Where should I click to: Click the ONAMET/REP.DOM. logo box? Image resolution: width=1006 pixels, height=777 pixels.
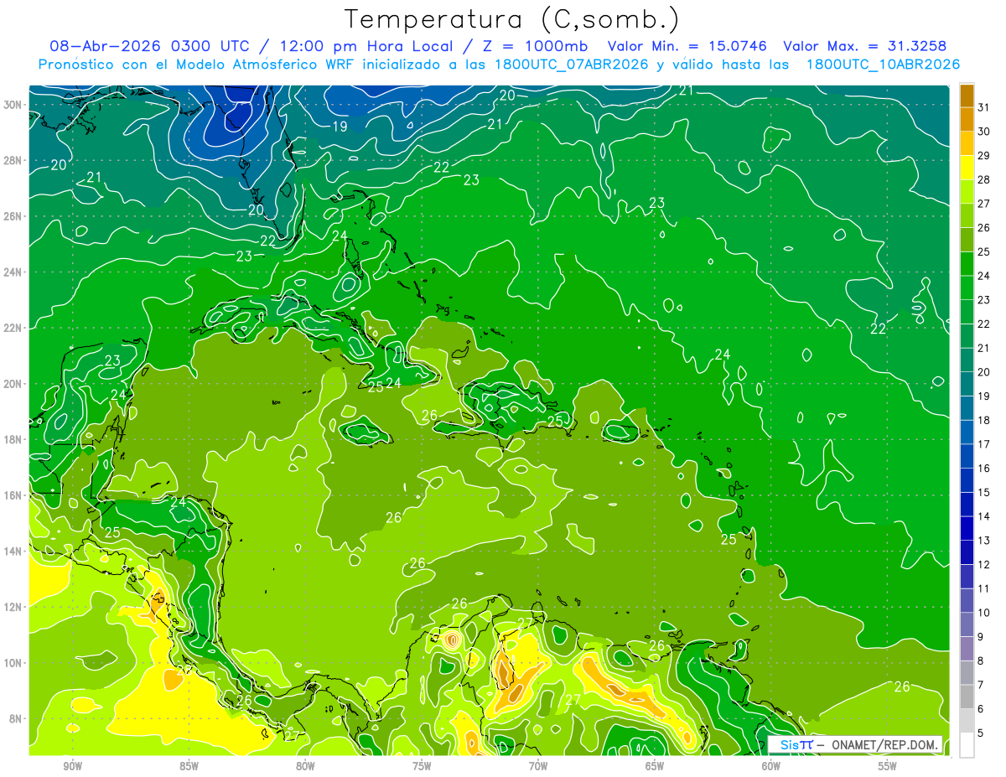click(x=855, y=744)
